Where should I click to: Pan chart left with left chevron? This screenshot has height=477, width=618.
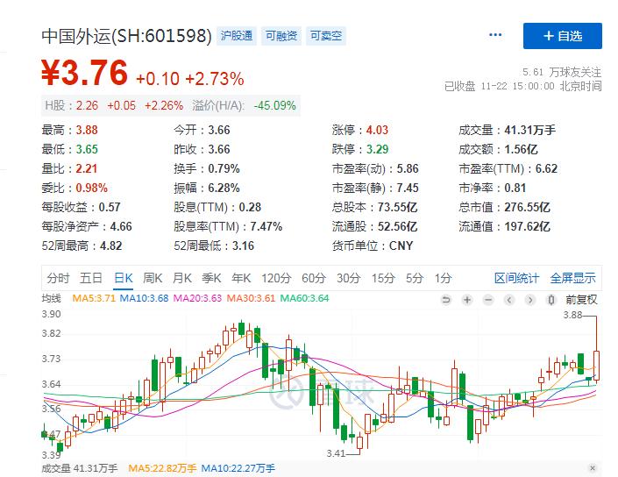(509, 300)
